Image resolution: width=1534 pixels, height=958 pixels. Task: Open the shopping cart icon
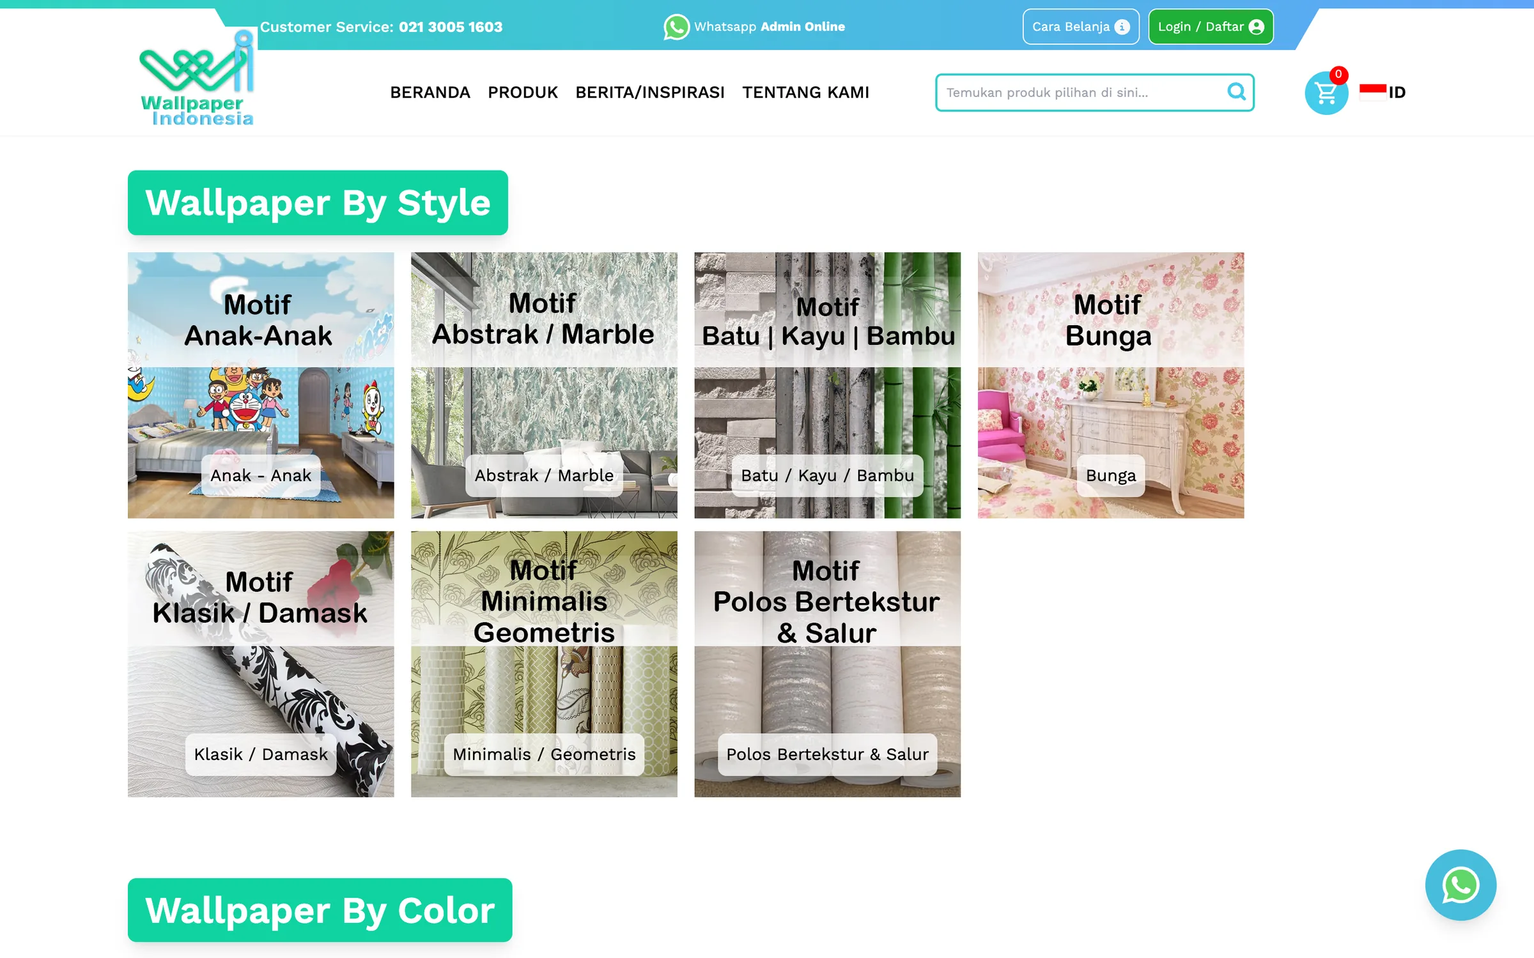[1326, 94]
